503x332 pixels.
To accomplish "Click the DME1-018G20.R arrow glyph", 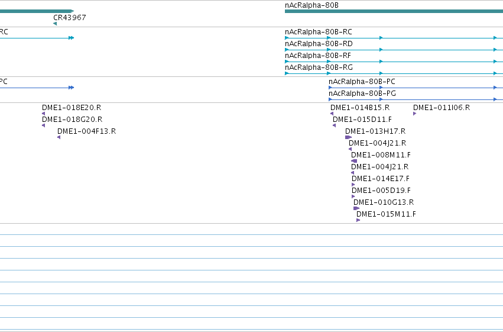I will [44, 125].
